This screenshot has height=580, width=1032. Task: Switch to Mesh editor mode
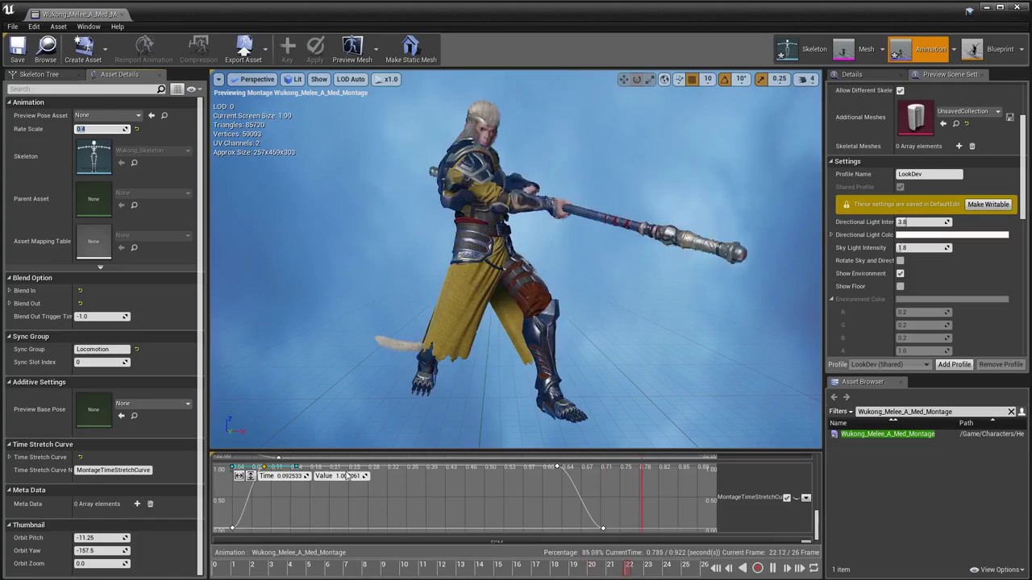855,49
